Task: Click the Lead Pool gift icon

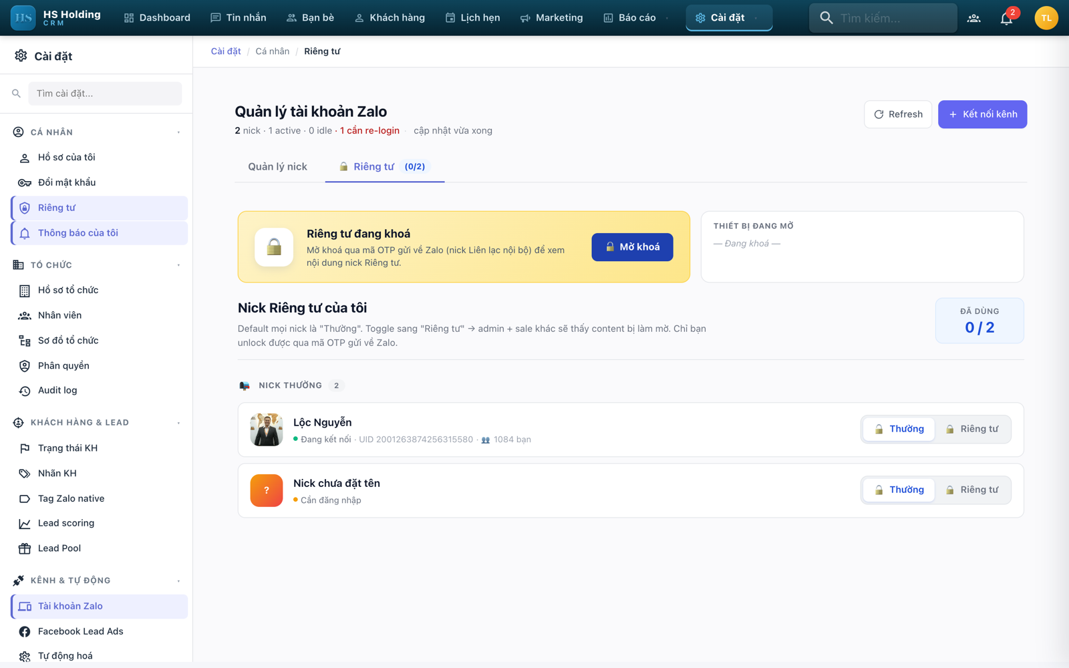Action: (x=25, y=548)
